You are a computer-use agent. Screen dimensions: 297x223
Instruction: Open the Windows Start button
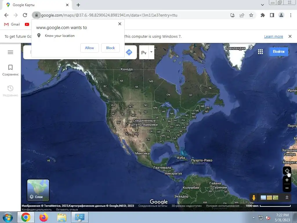click(8, 217)
